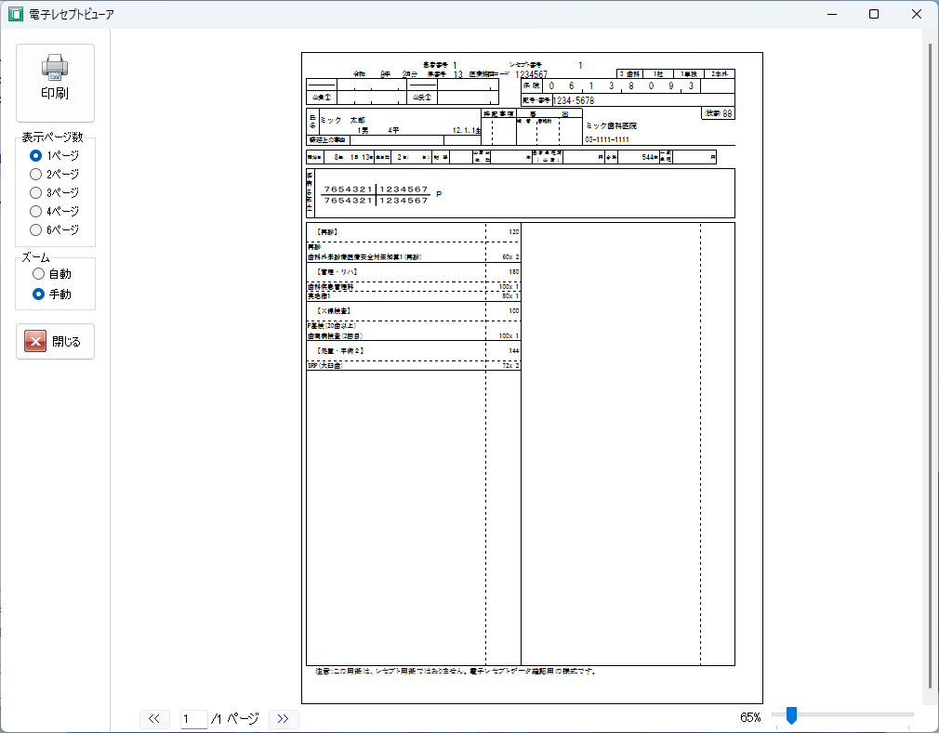
Task: Select the 4ページ radio button
Action: (x=36, y=211)
